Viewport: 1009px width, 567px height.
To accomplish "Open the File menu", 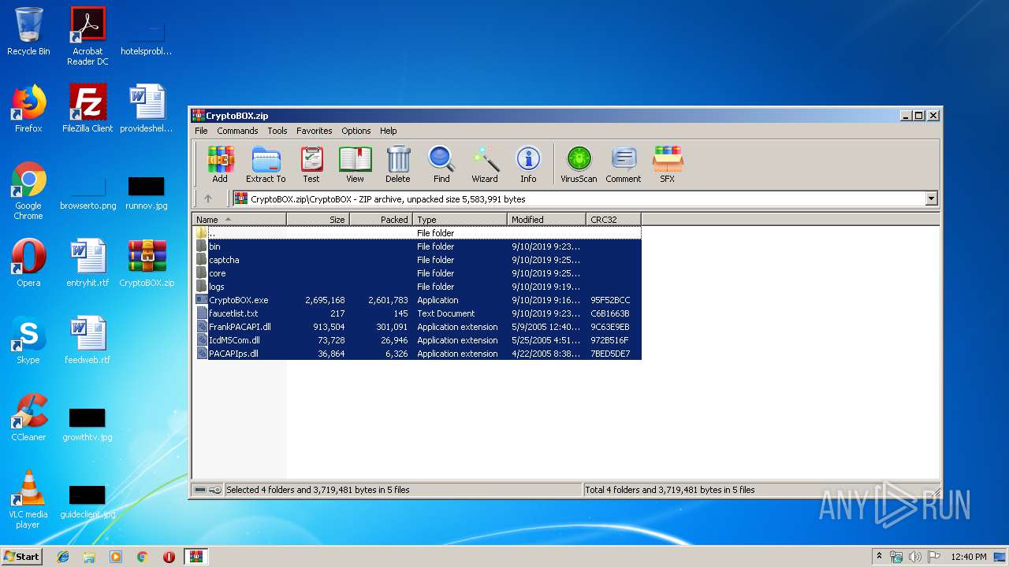I will 201,131.
